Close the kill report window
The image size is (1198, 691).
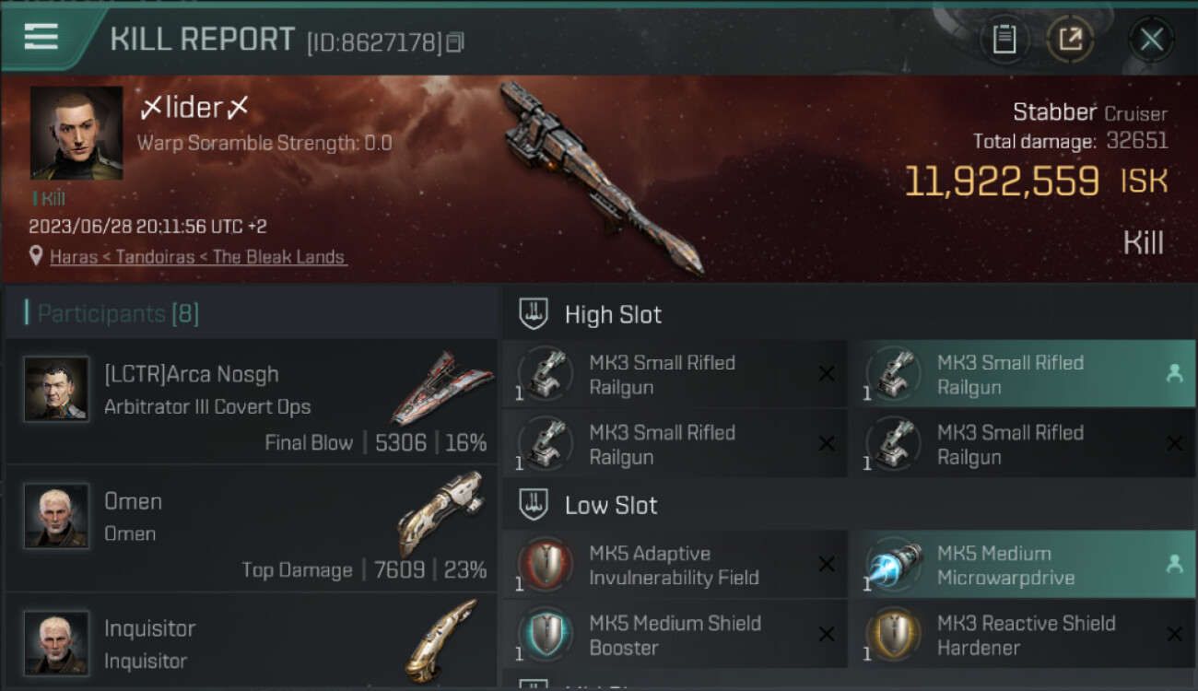(x=1151, y=40)
